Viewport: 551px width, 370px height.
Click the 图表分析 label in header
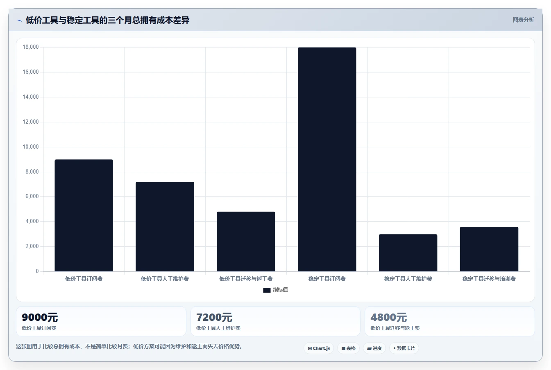(523, 20)
